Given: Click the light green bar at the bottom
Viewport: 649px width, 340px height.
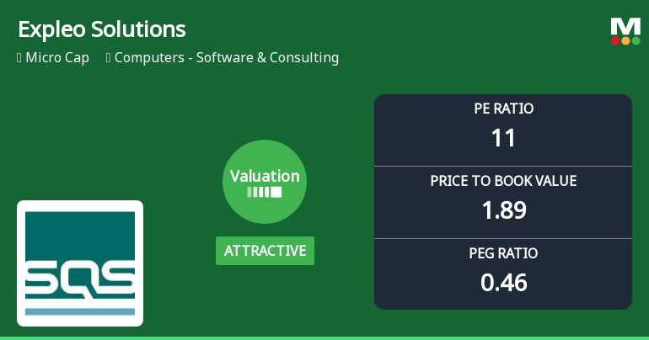Looking at the screenshot, I should click(324, 337).
